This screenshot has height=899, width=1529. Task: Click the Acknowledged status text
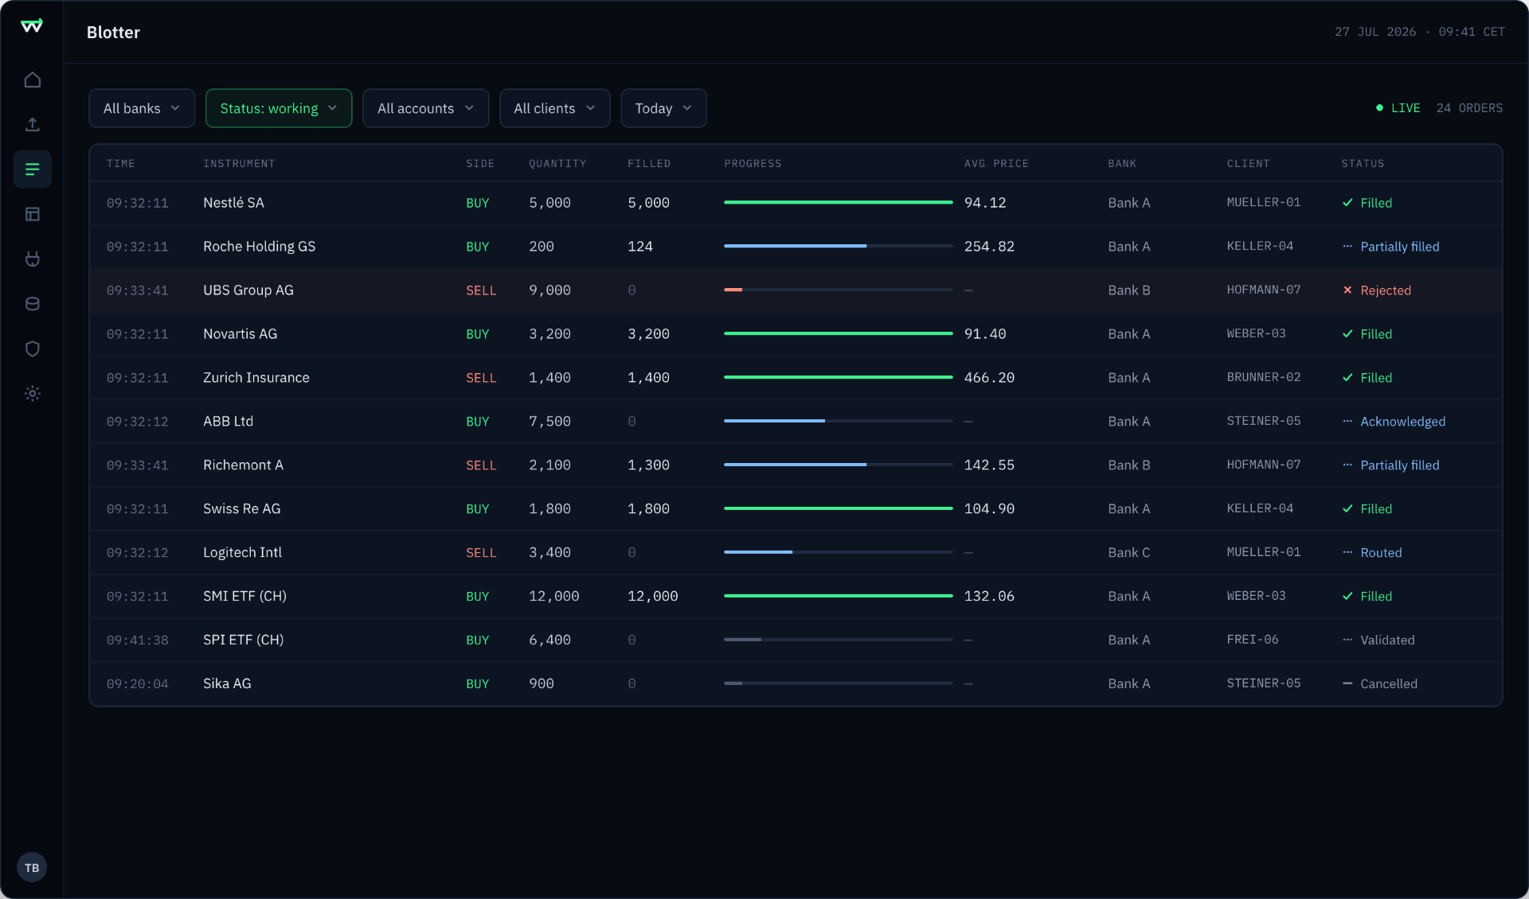click(1402, 422)
